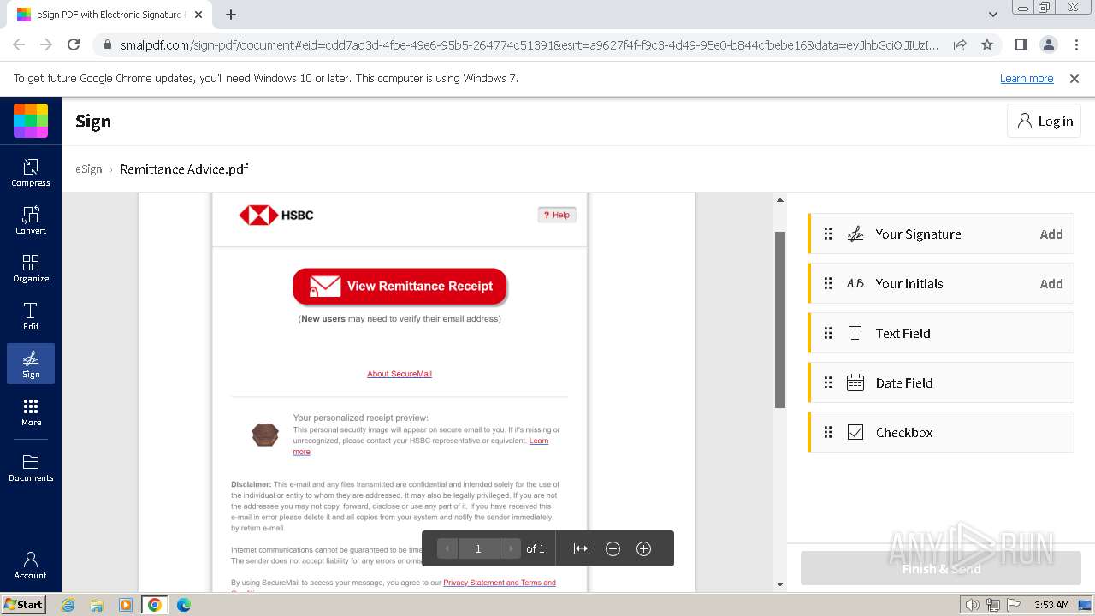Screen dimensions: 1095x616
Task: Open the Organize tool in sidebar
Action: pos(31,268)
